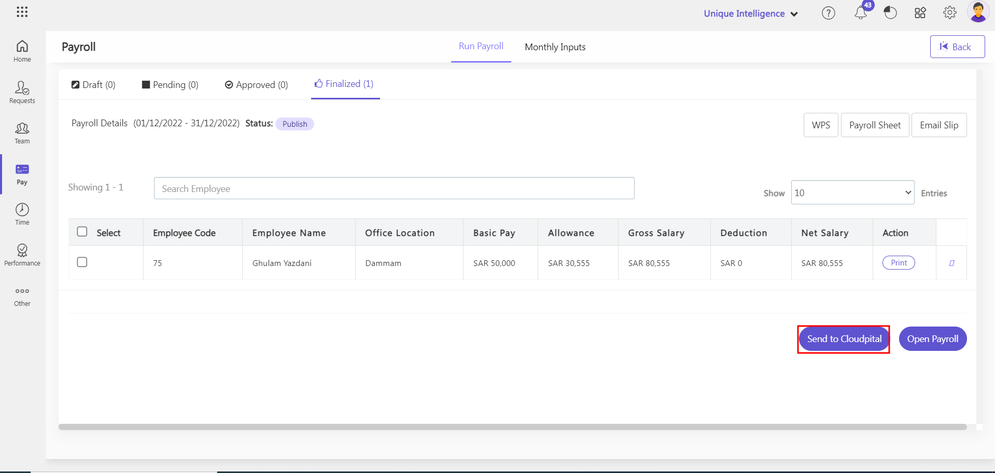This screenshot has height=473, width=995.
Task: Click the small icon after Print button
Action: pyautogui.click(x=951, y=263)
